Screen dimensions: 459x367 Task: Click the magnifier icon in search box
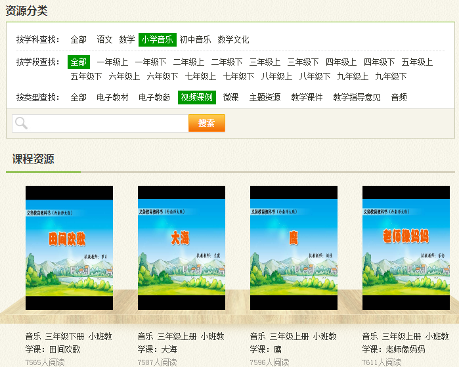tap(22, 123)
